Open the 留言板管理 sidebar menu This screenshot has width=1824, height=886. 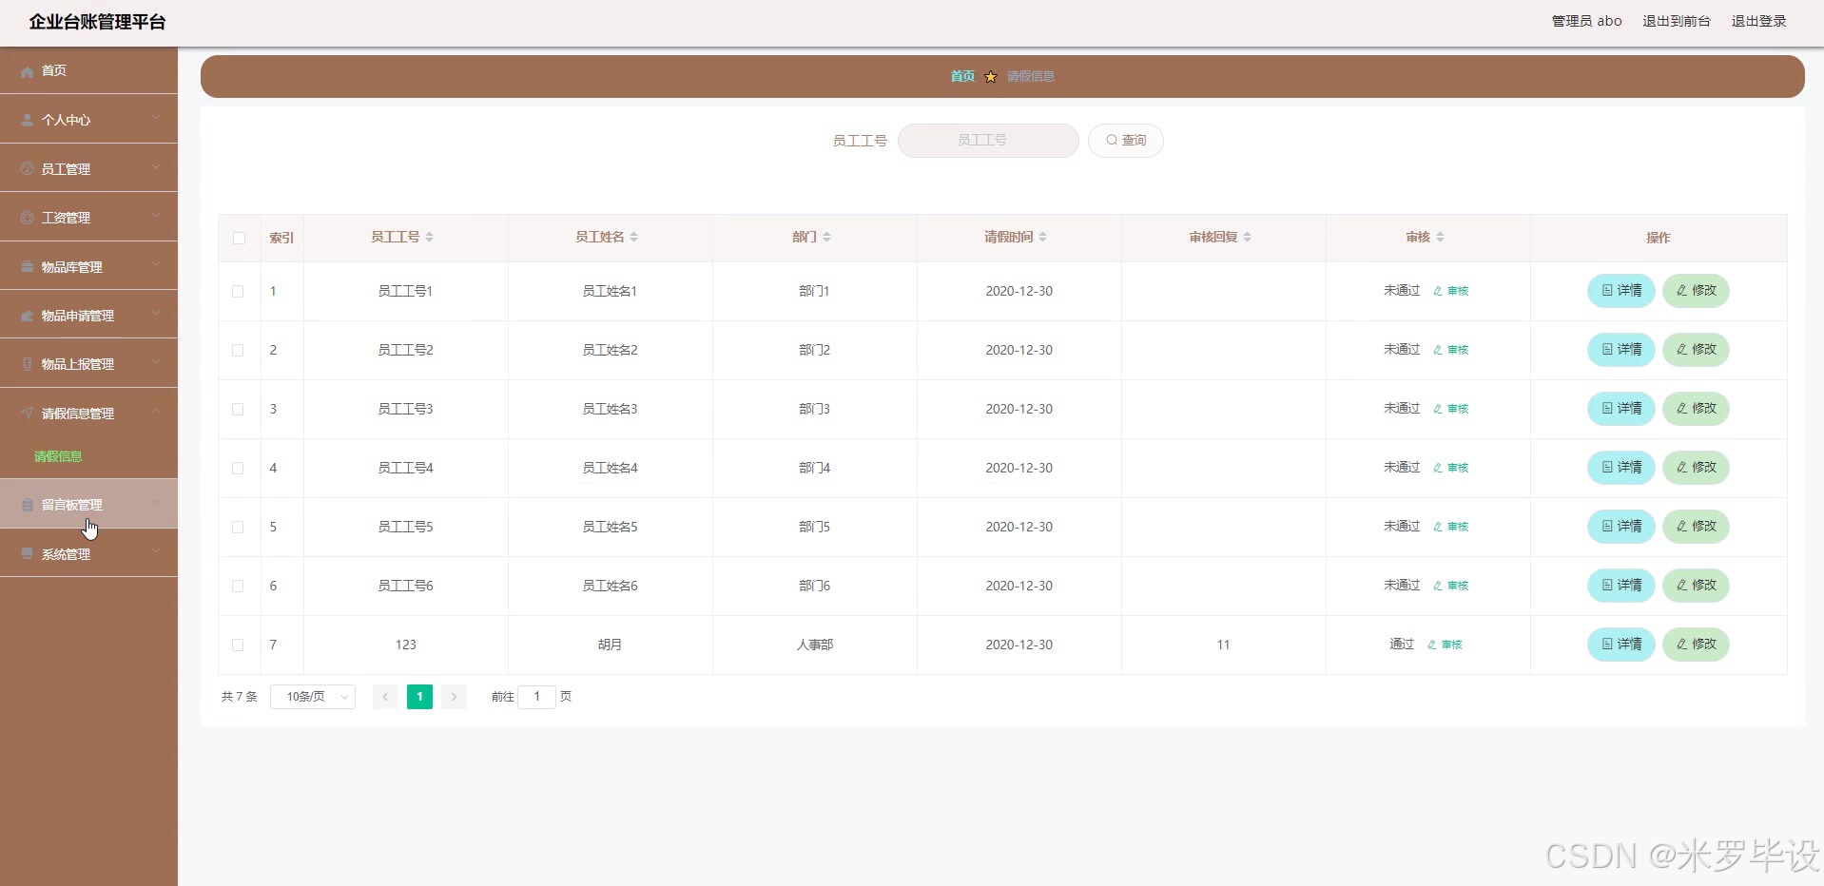tap(88, 505)
